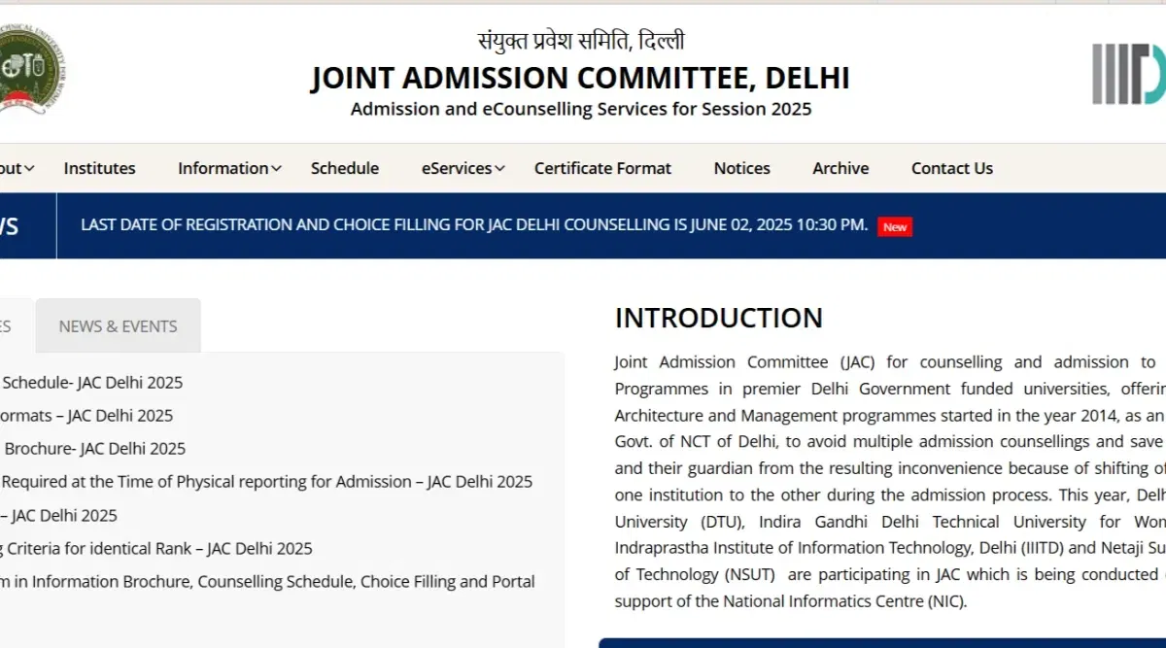Open the Schedule- JAC Delhi 2025 link
This screenshot has height=648, width=1166.
[91, 383]
